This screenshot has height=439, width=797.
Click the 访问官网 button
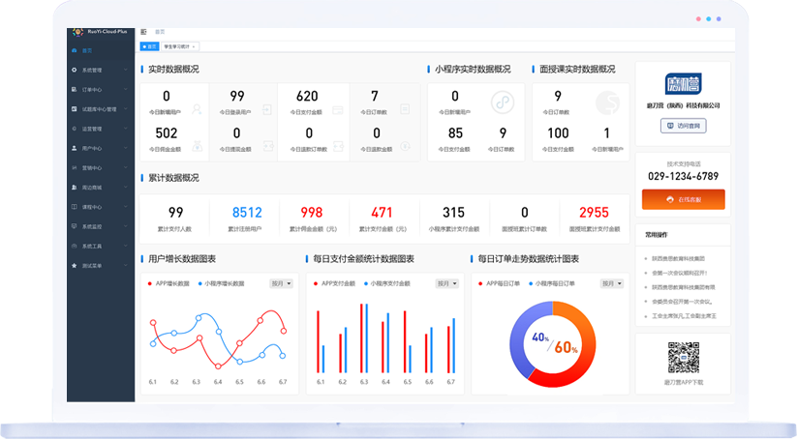click(x=682, y=126)
